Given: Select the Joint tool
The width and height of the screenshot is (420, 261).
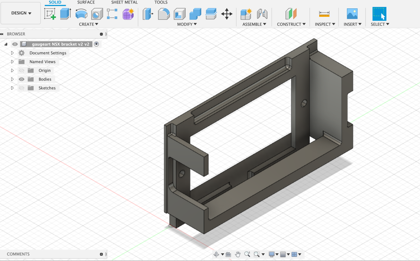Looking at the screenshot, I should [x=262, y=14].
